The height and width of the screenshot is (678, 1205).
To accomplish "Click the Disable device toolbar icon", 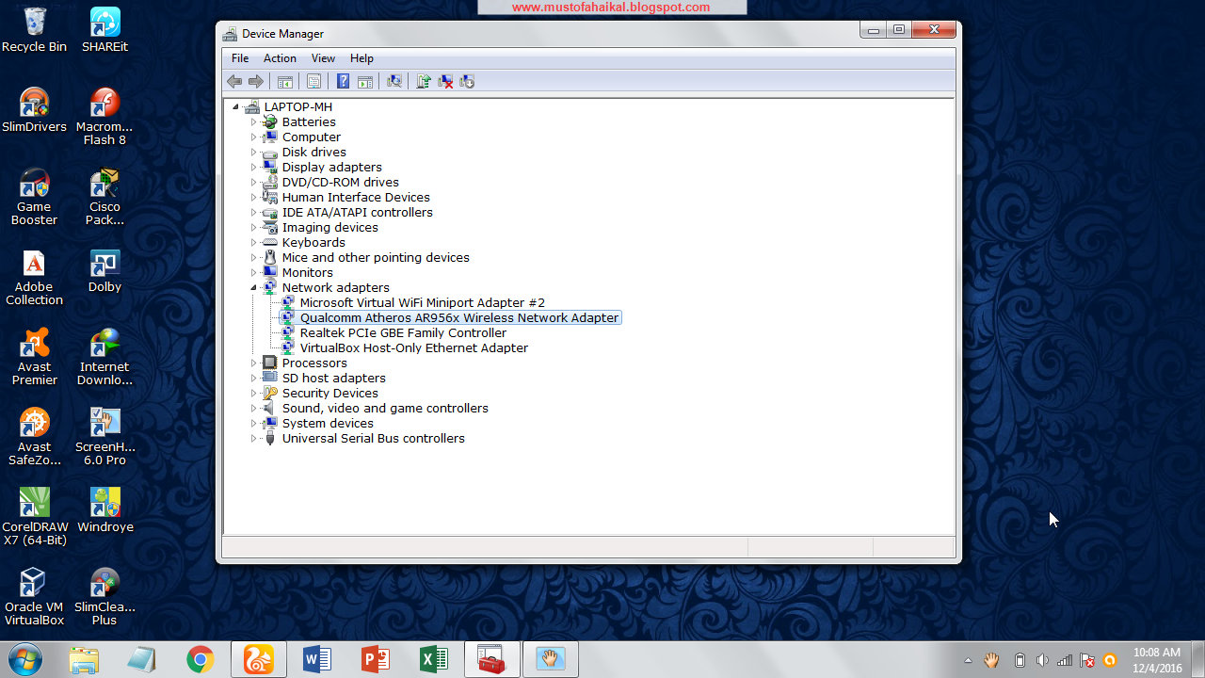I will click(x=466, y=81).
